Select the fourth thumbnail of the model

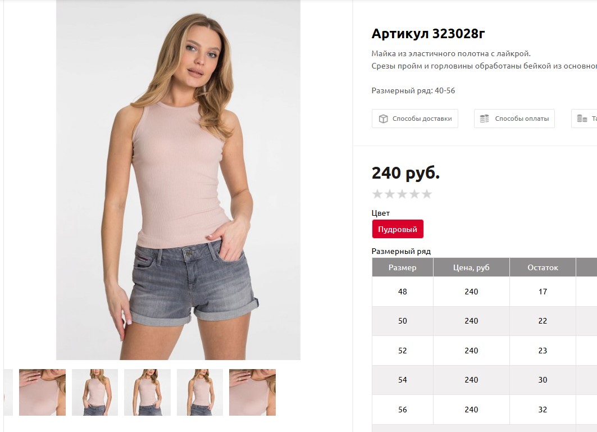click(x=200, y=392)
